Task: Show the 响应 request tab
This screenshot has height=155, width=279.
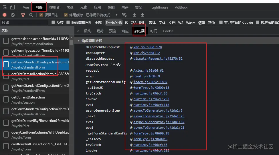Action: pyautogui.click(x=125, y=31)
